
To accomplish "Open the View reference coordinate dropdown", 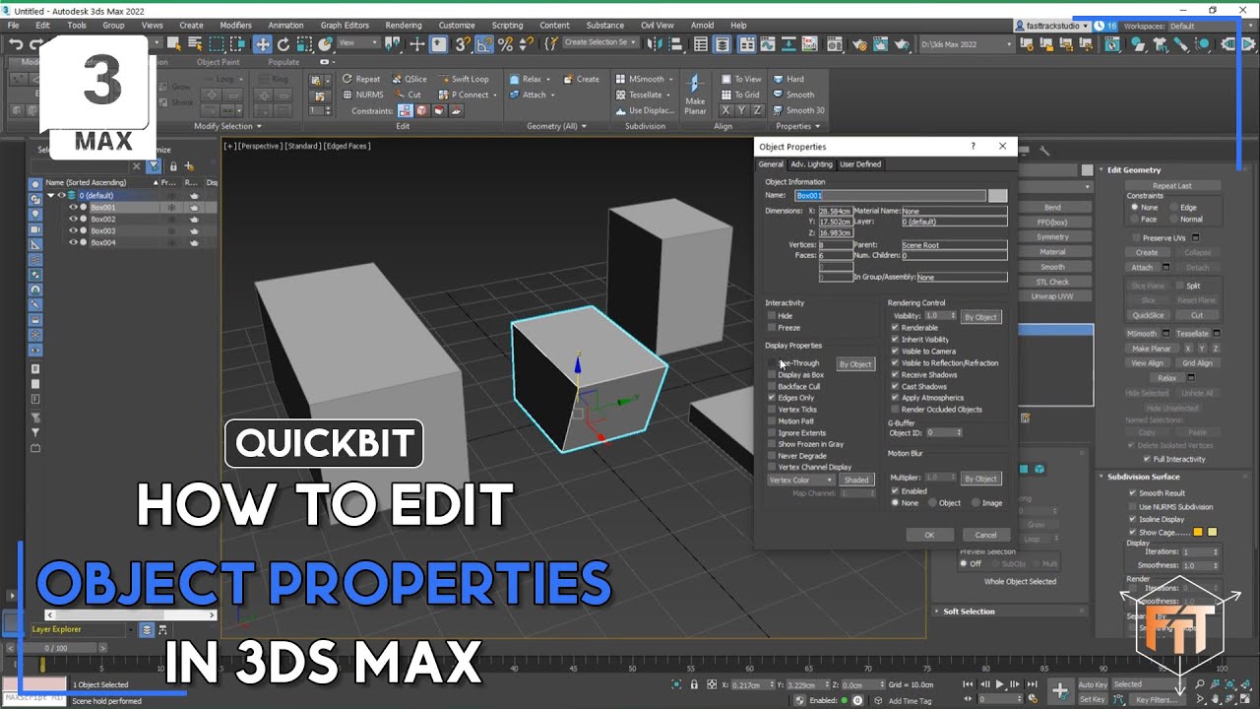I will coord(358,43).
